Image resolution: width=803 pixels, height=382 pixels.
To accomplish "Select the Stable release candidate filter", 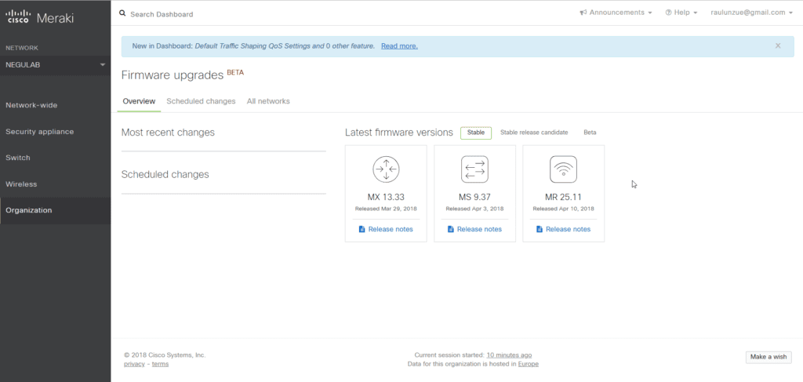I will pyautogui.click(x=534, y=133).
